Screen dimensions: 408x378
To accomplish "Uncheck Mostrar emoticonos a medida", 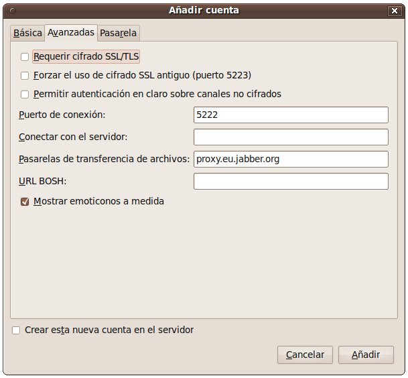I will [25, 201].
